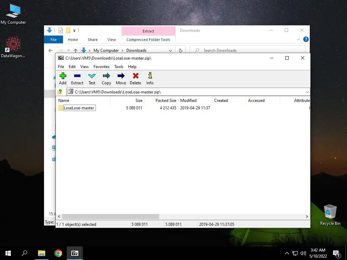
Task: Refresh the Downloads folder in Explorer
Action: click(181, 50)
